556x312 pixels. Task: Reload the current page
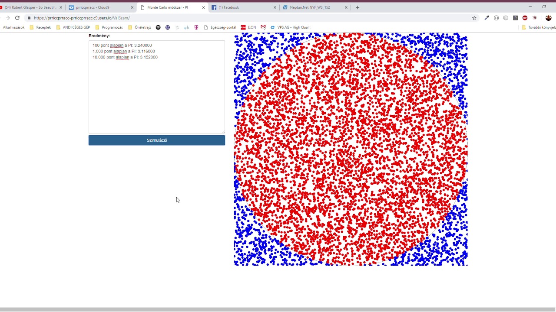(17, 18)
